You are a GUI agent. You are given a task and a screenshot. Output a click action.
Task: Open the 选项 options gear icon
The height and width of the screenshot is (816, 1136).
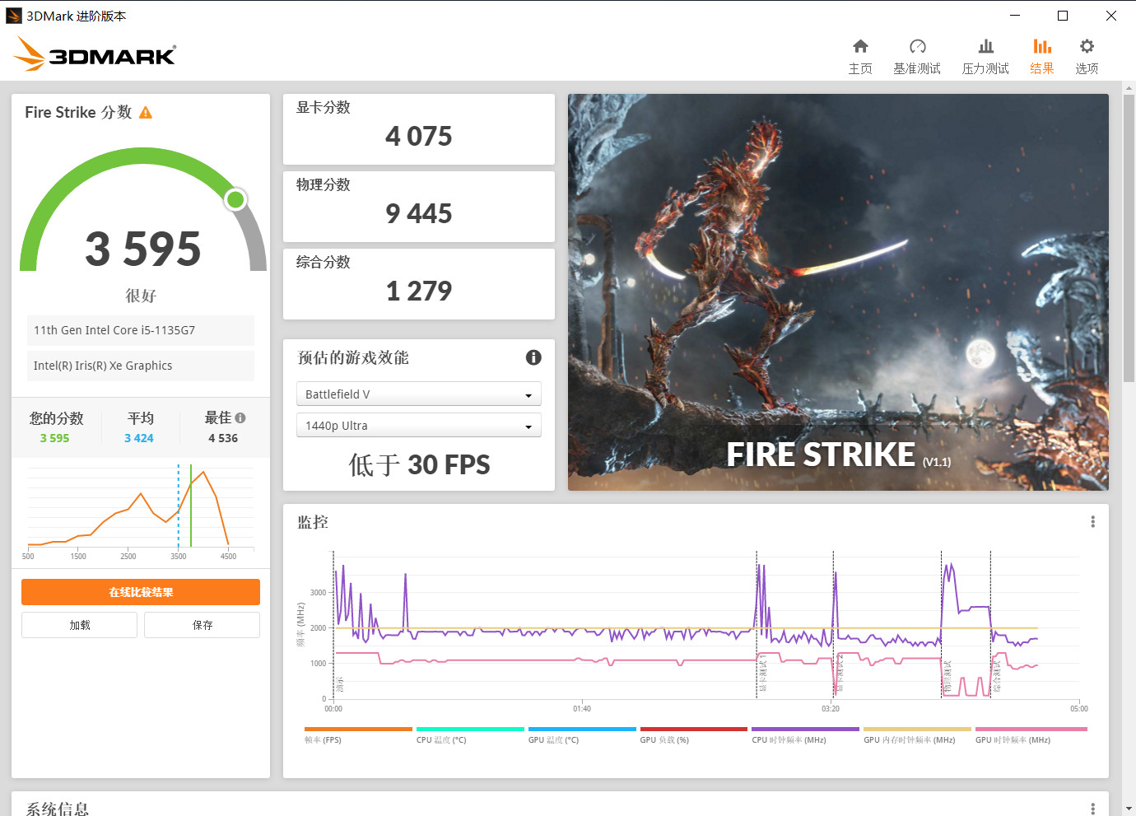[1087, 46]
